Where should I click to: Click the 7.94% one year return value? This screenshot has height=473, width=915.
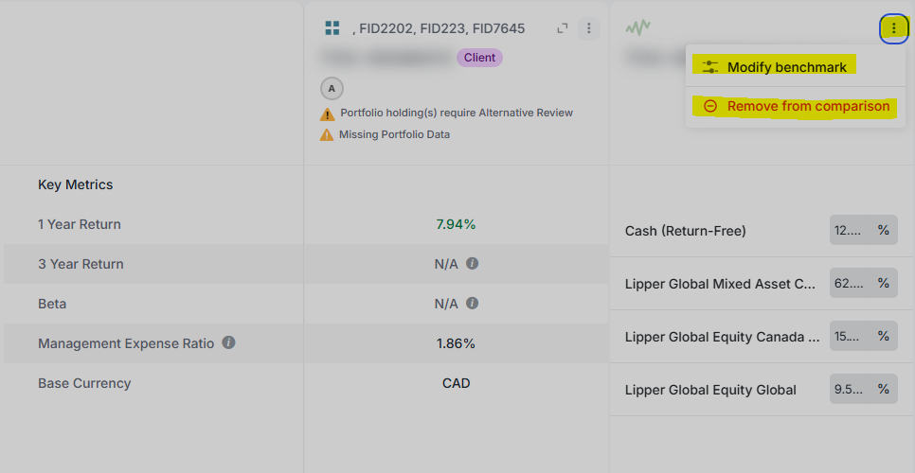[456, 224]
